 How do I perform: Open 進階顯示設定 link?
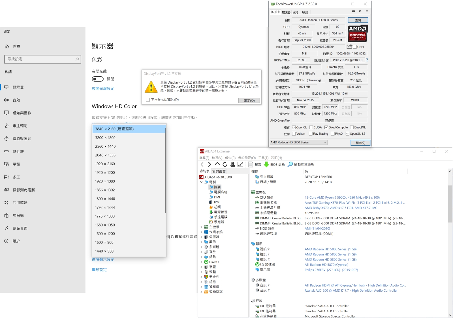tap(103, 260)
